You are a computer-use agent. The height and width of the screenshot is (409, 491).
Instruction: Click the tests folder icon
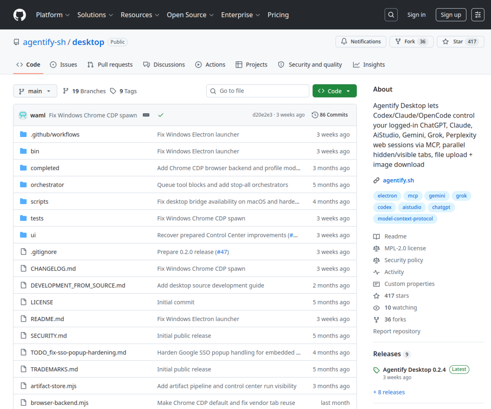(x=23, y=218)
